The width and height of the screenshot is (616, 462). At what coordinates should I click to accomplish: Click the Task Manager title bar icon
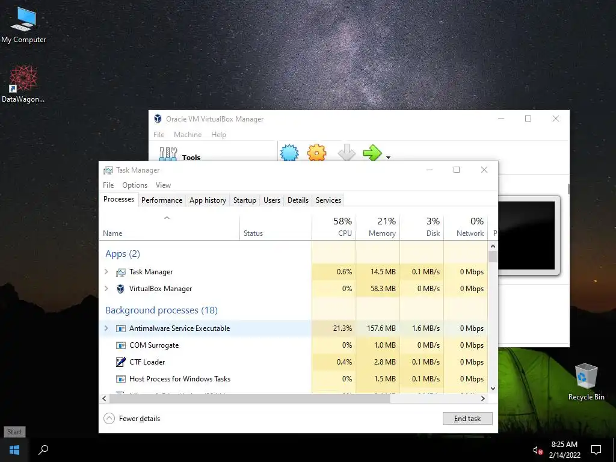108,170
